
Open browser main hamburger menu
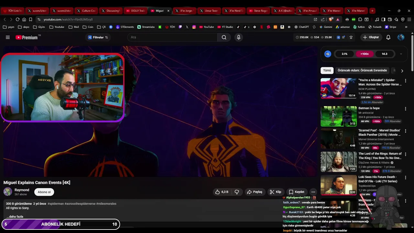(409, 19)
